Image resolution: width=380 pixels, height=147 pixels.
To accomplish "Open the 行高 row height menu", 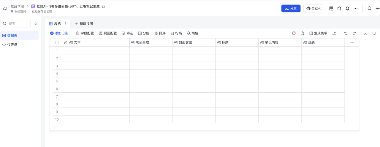I will (176, 34).
